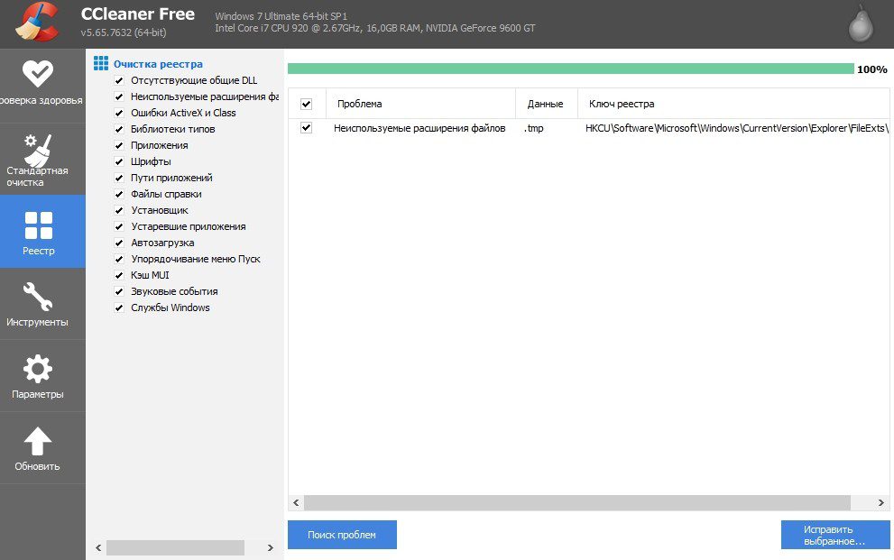Click the CCleaner logo icon
This screenshot has height=560, width=894.
[x=38, y=23]
